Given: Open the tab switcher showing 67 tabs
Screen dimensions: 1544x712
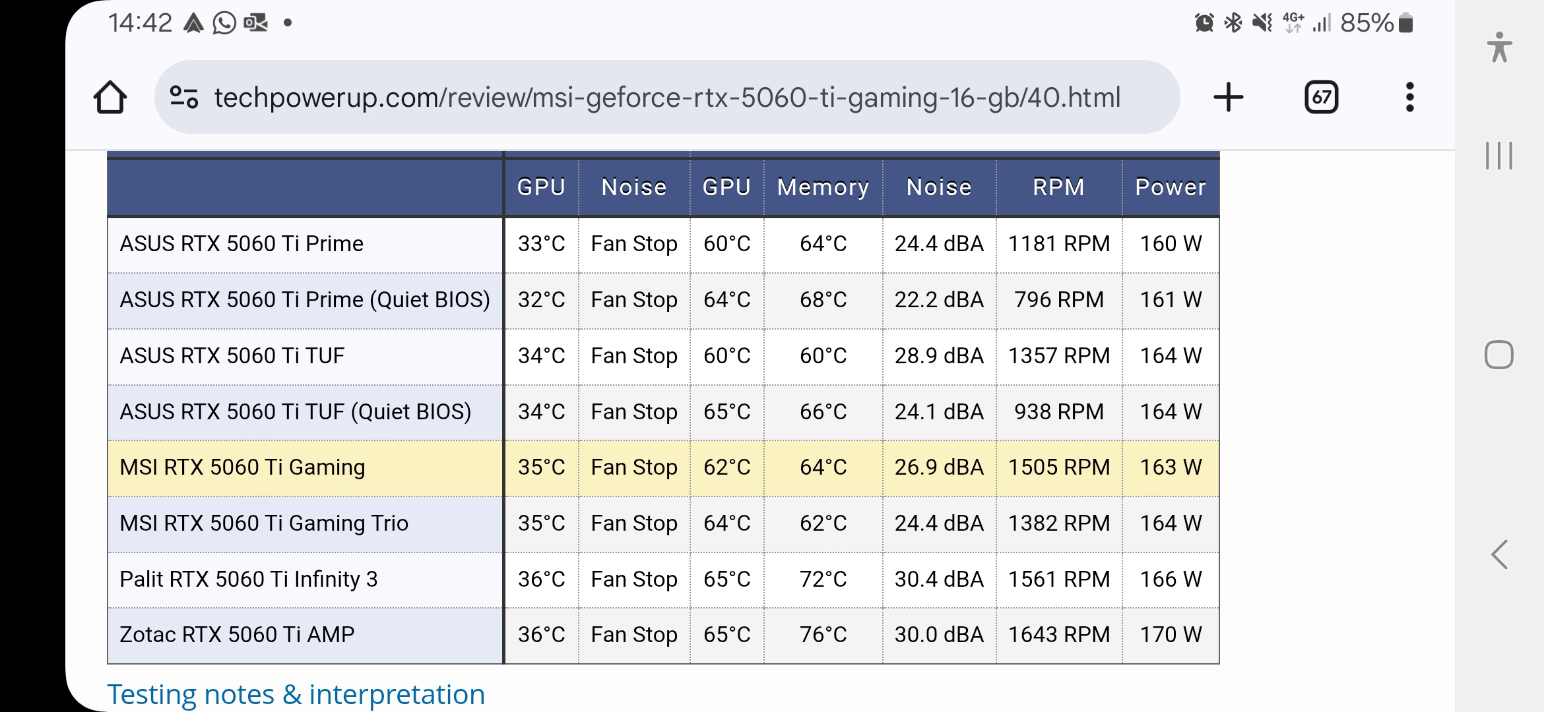Looking at the screenshot, I should 1321,98.
